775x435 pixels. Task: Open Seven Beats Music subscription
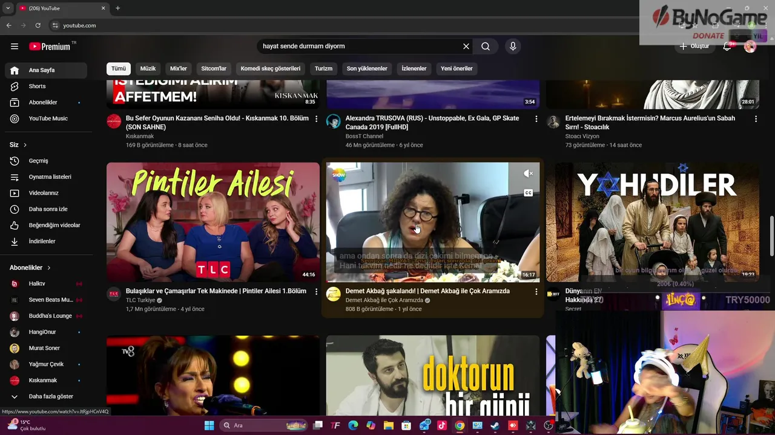pos(46,300)
